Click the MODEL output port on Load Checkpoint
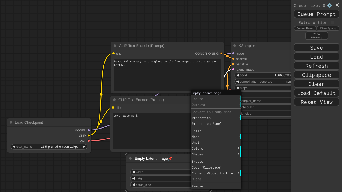 (89, 130)
